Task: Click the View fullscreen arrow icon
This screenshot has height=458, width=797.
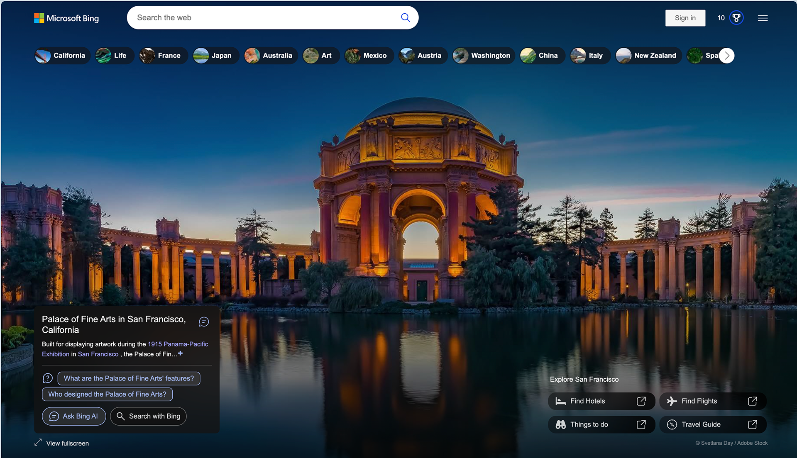Action: [x=38, y=443]
